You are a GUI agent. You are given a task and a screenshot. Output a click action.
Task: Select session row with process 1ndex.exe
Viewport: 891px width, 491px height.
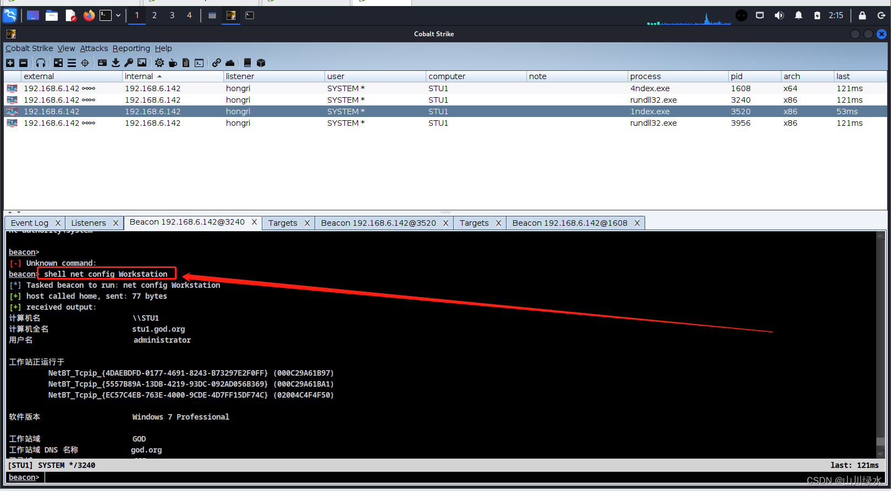coord(446,111)
